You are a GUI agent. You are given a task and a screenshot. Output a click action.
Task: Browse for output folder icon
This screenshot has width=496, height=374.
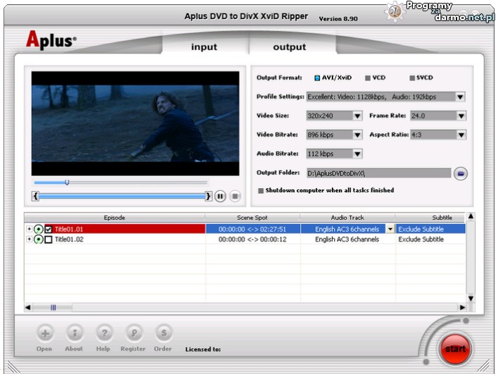pyautogui.click(x=461, y=173)
